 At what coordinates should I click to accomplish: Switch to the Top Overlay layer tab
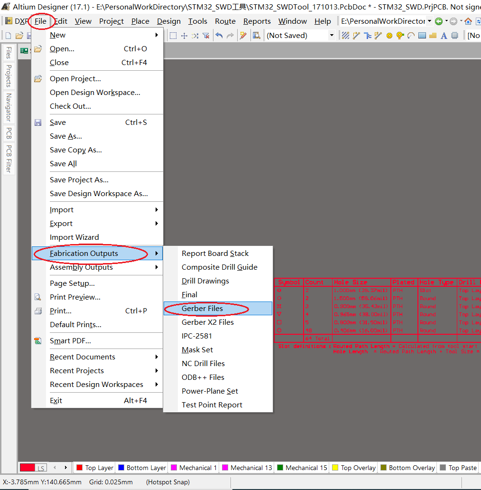(354, 468)
